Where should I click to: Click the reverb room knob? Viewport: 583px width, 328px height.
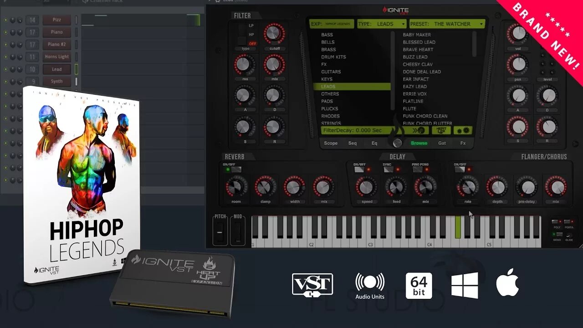[236, 187]
